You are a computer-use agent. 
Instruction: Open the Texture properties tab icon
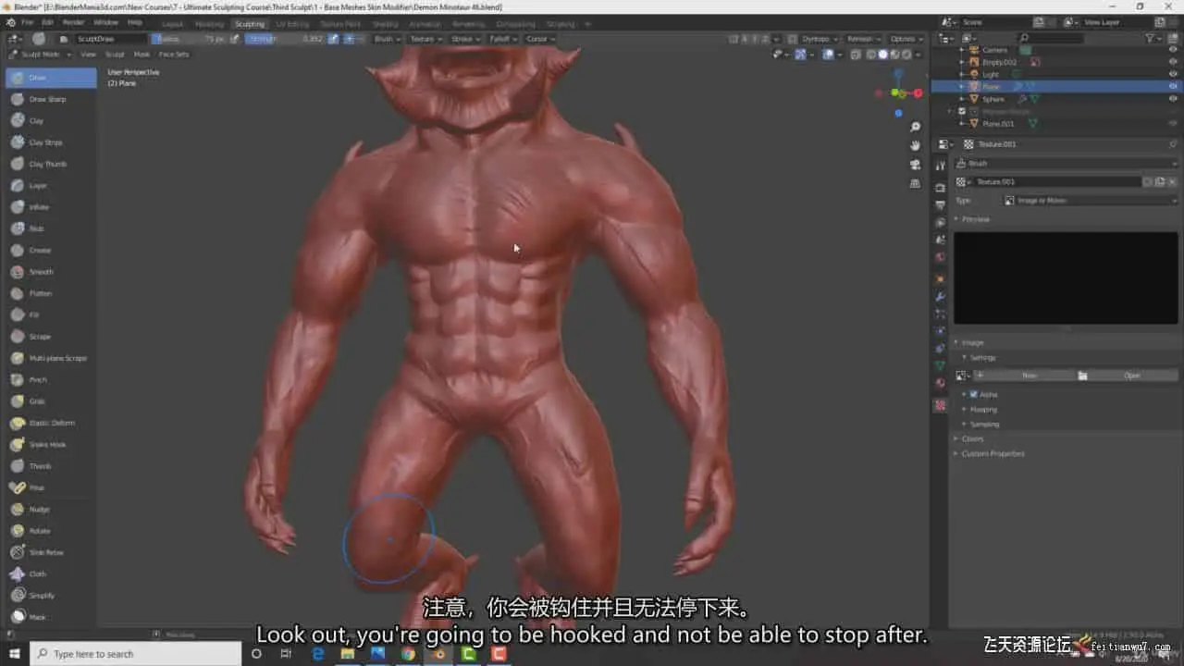pyautogui.click(x=940, y=405)
